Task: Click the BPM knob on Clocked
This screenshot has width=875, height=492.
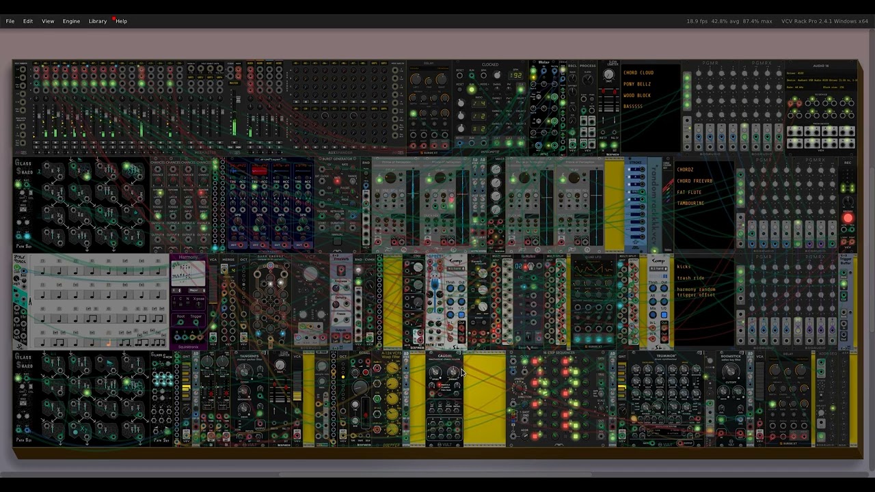Action: (497, 75)
